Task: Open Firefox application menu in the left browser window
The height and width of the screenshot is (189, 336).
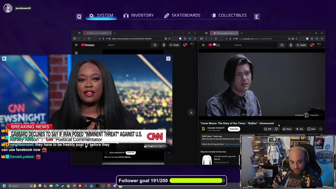Action: (195, 39)
